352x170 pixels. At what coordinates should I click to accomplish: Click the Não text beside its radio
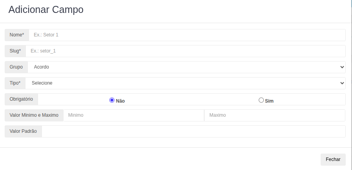click(x=120, y=101)
